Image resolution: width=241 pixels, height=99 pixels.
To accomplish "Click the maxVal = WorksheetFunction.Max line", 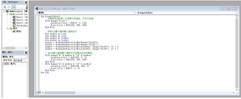I will pos(72,42).
